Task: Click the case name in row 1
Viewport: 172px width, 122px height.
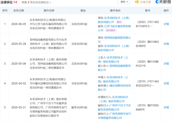Action: point(48,24)
